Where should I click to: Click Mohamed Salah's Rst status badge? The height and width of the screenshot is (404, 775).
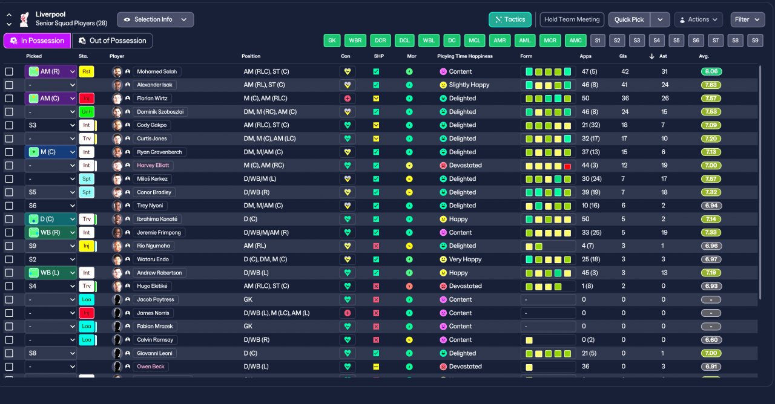[x=87, y=71]
